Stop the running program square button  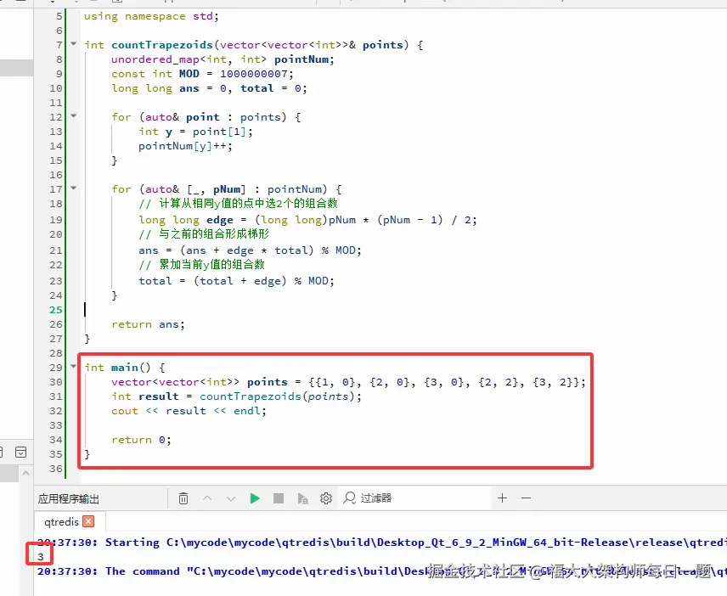279,498
